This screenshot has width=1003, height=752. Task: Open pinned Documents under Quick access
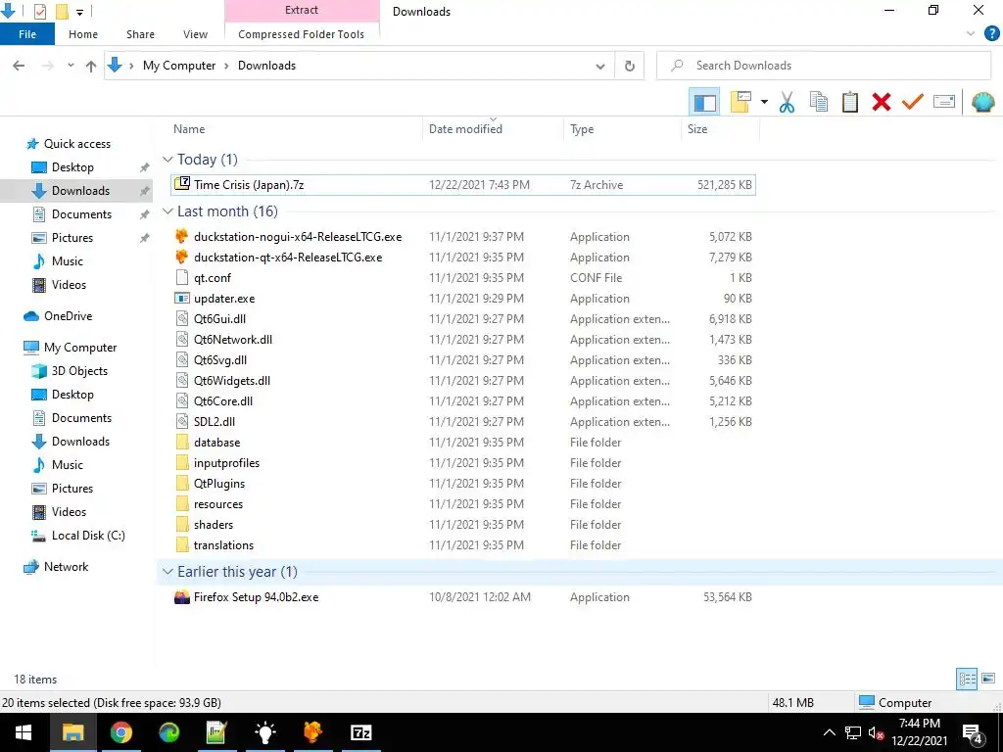[81, 214]
